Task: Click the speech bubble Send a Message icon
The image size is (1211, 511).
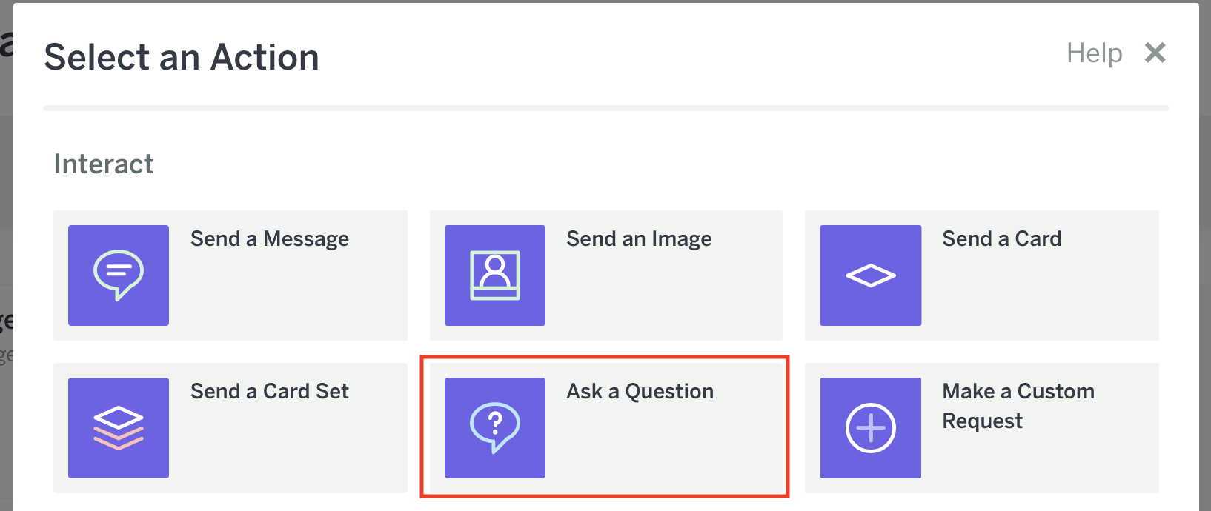Action: (x=119, y=275)
